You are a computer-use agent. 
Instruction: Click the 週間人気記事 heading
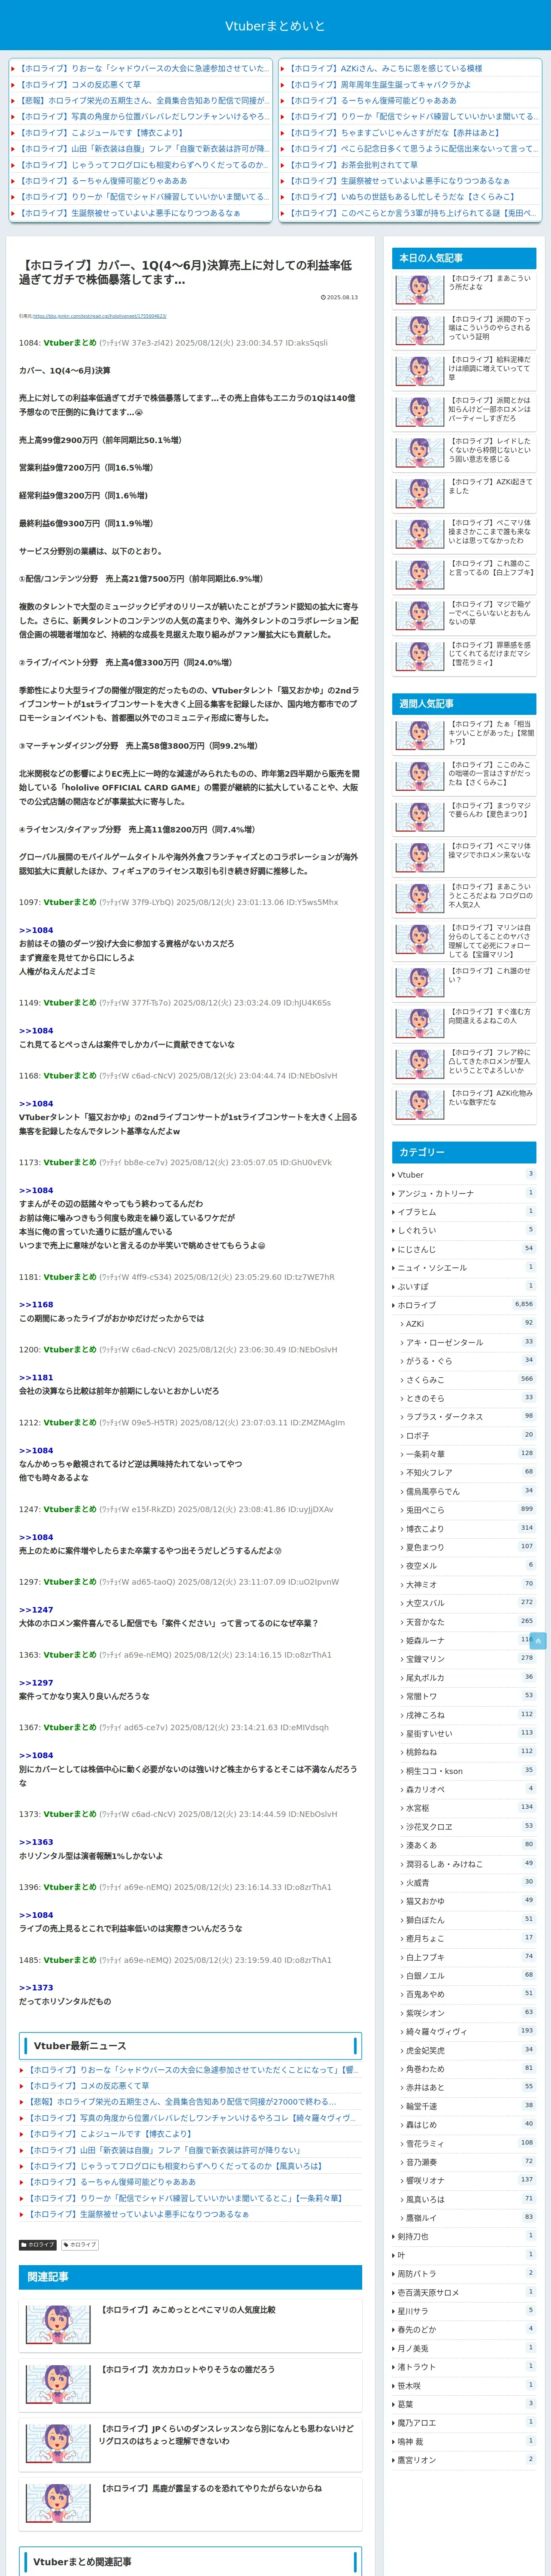[464, 704]
